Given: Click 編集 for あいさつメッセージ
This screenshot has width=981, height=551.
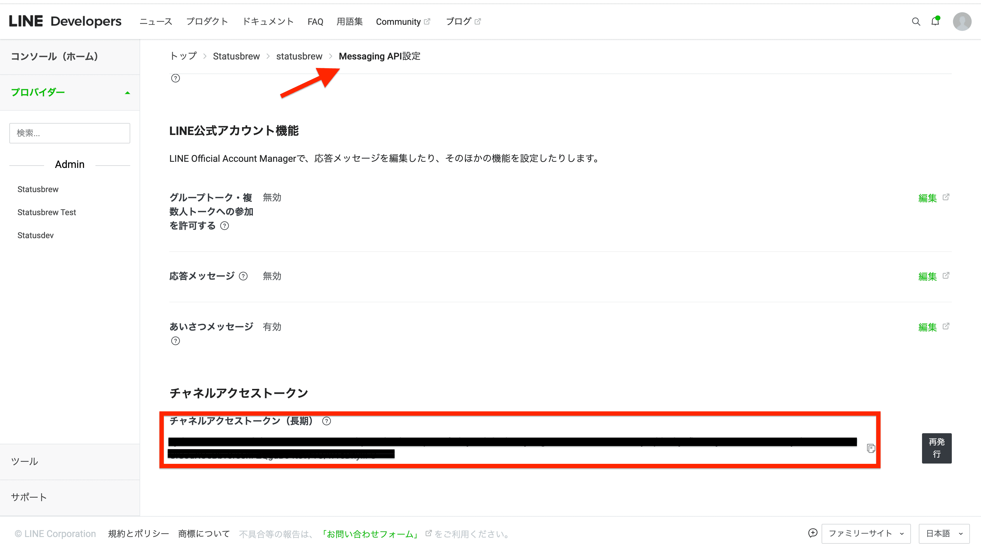Looking at the screenshot, I should point(927,327).
